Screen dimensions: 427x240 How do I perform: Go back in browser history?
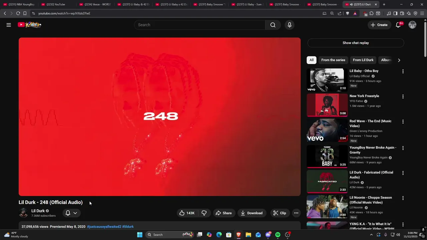pos(5,13)
